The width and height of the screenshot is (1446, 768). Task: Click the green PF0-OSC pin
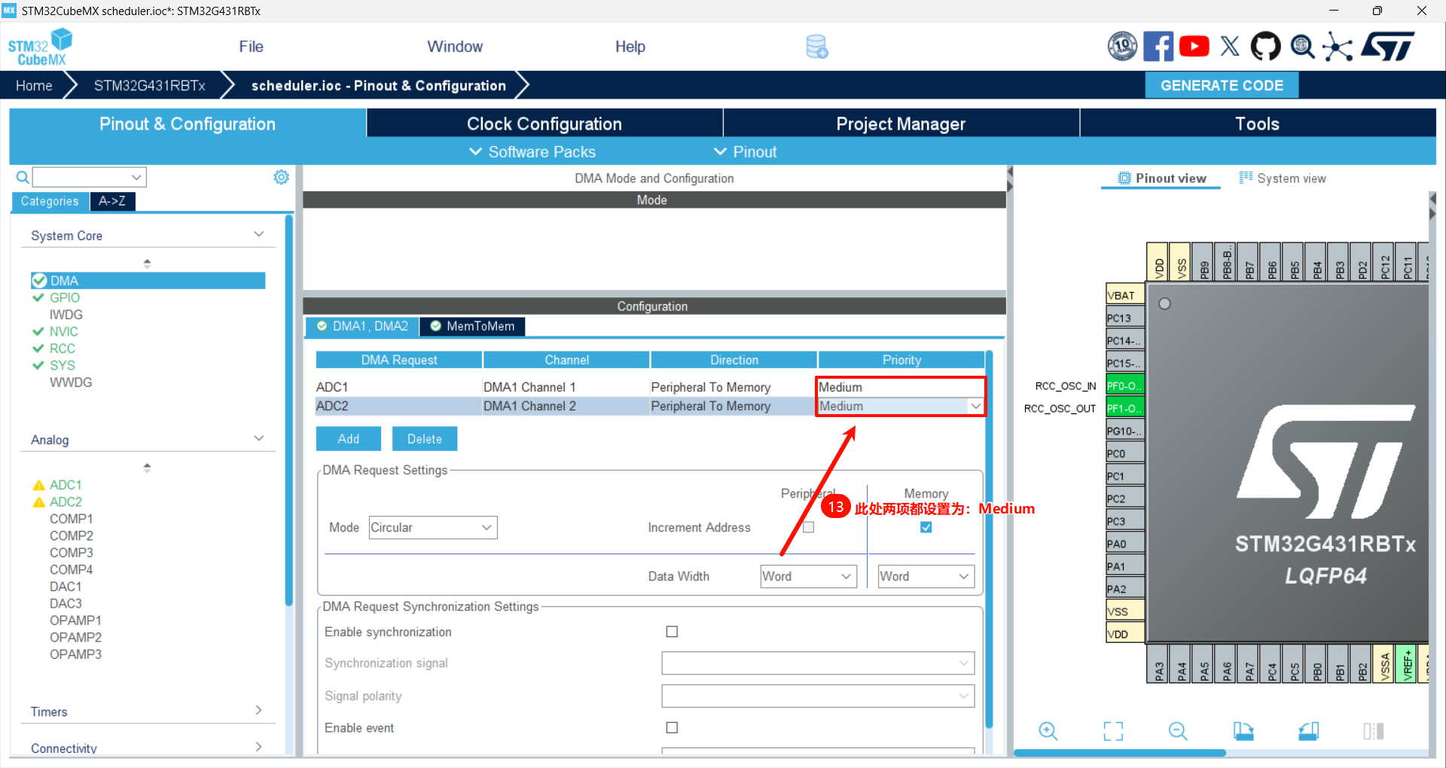[1124, 386]
